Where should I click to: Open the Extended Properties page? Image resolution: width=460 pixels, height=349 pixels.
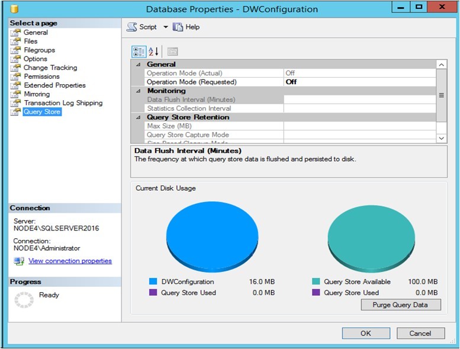coord(54,85)
